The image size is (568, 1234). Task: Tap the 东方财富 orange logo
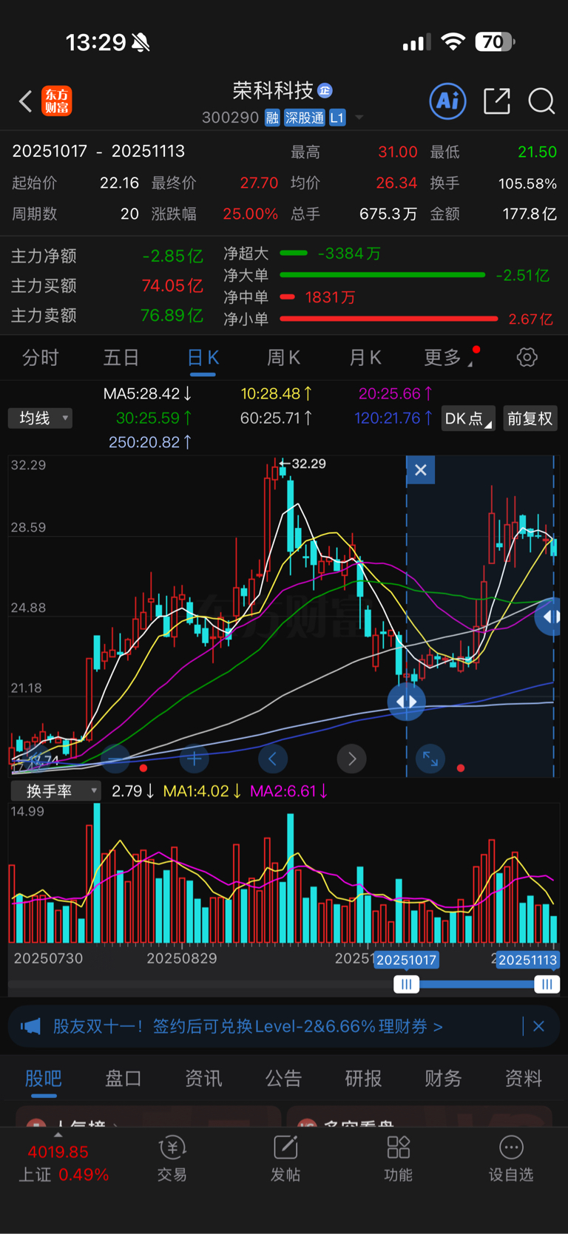[57, 101]
